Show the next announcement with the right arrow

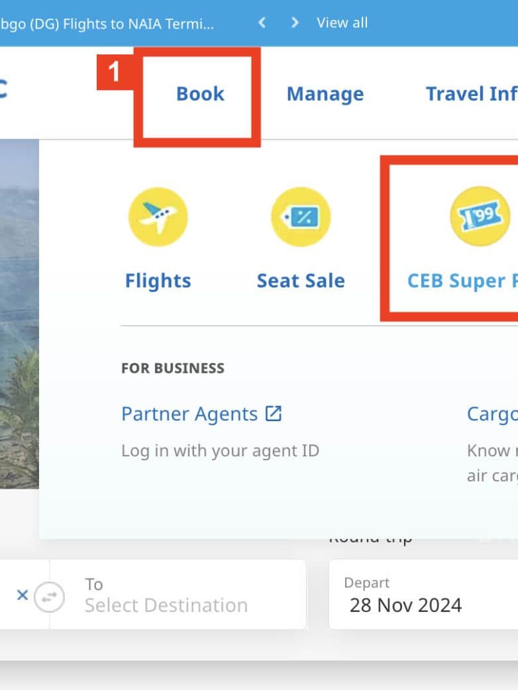tap(295, 23)
